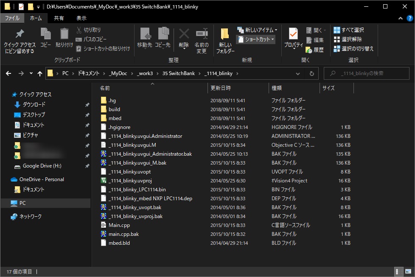Collapse the ribbon with the chevron

pyautogui.click(x=400, y=19)
